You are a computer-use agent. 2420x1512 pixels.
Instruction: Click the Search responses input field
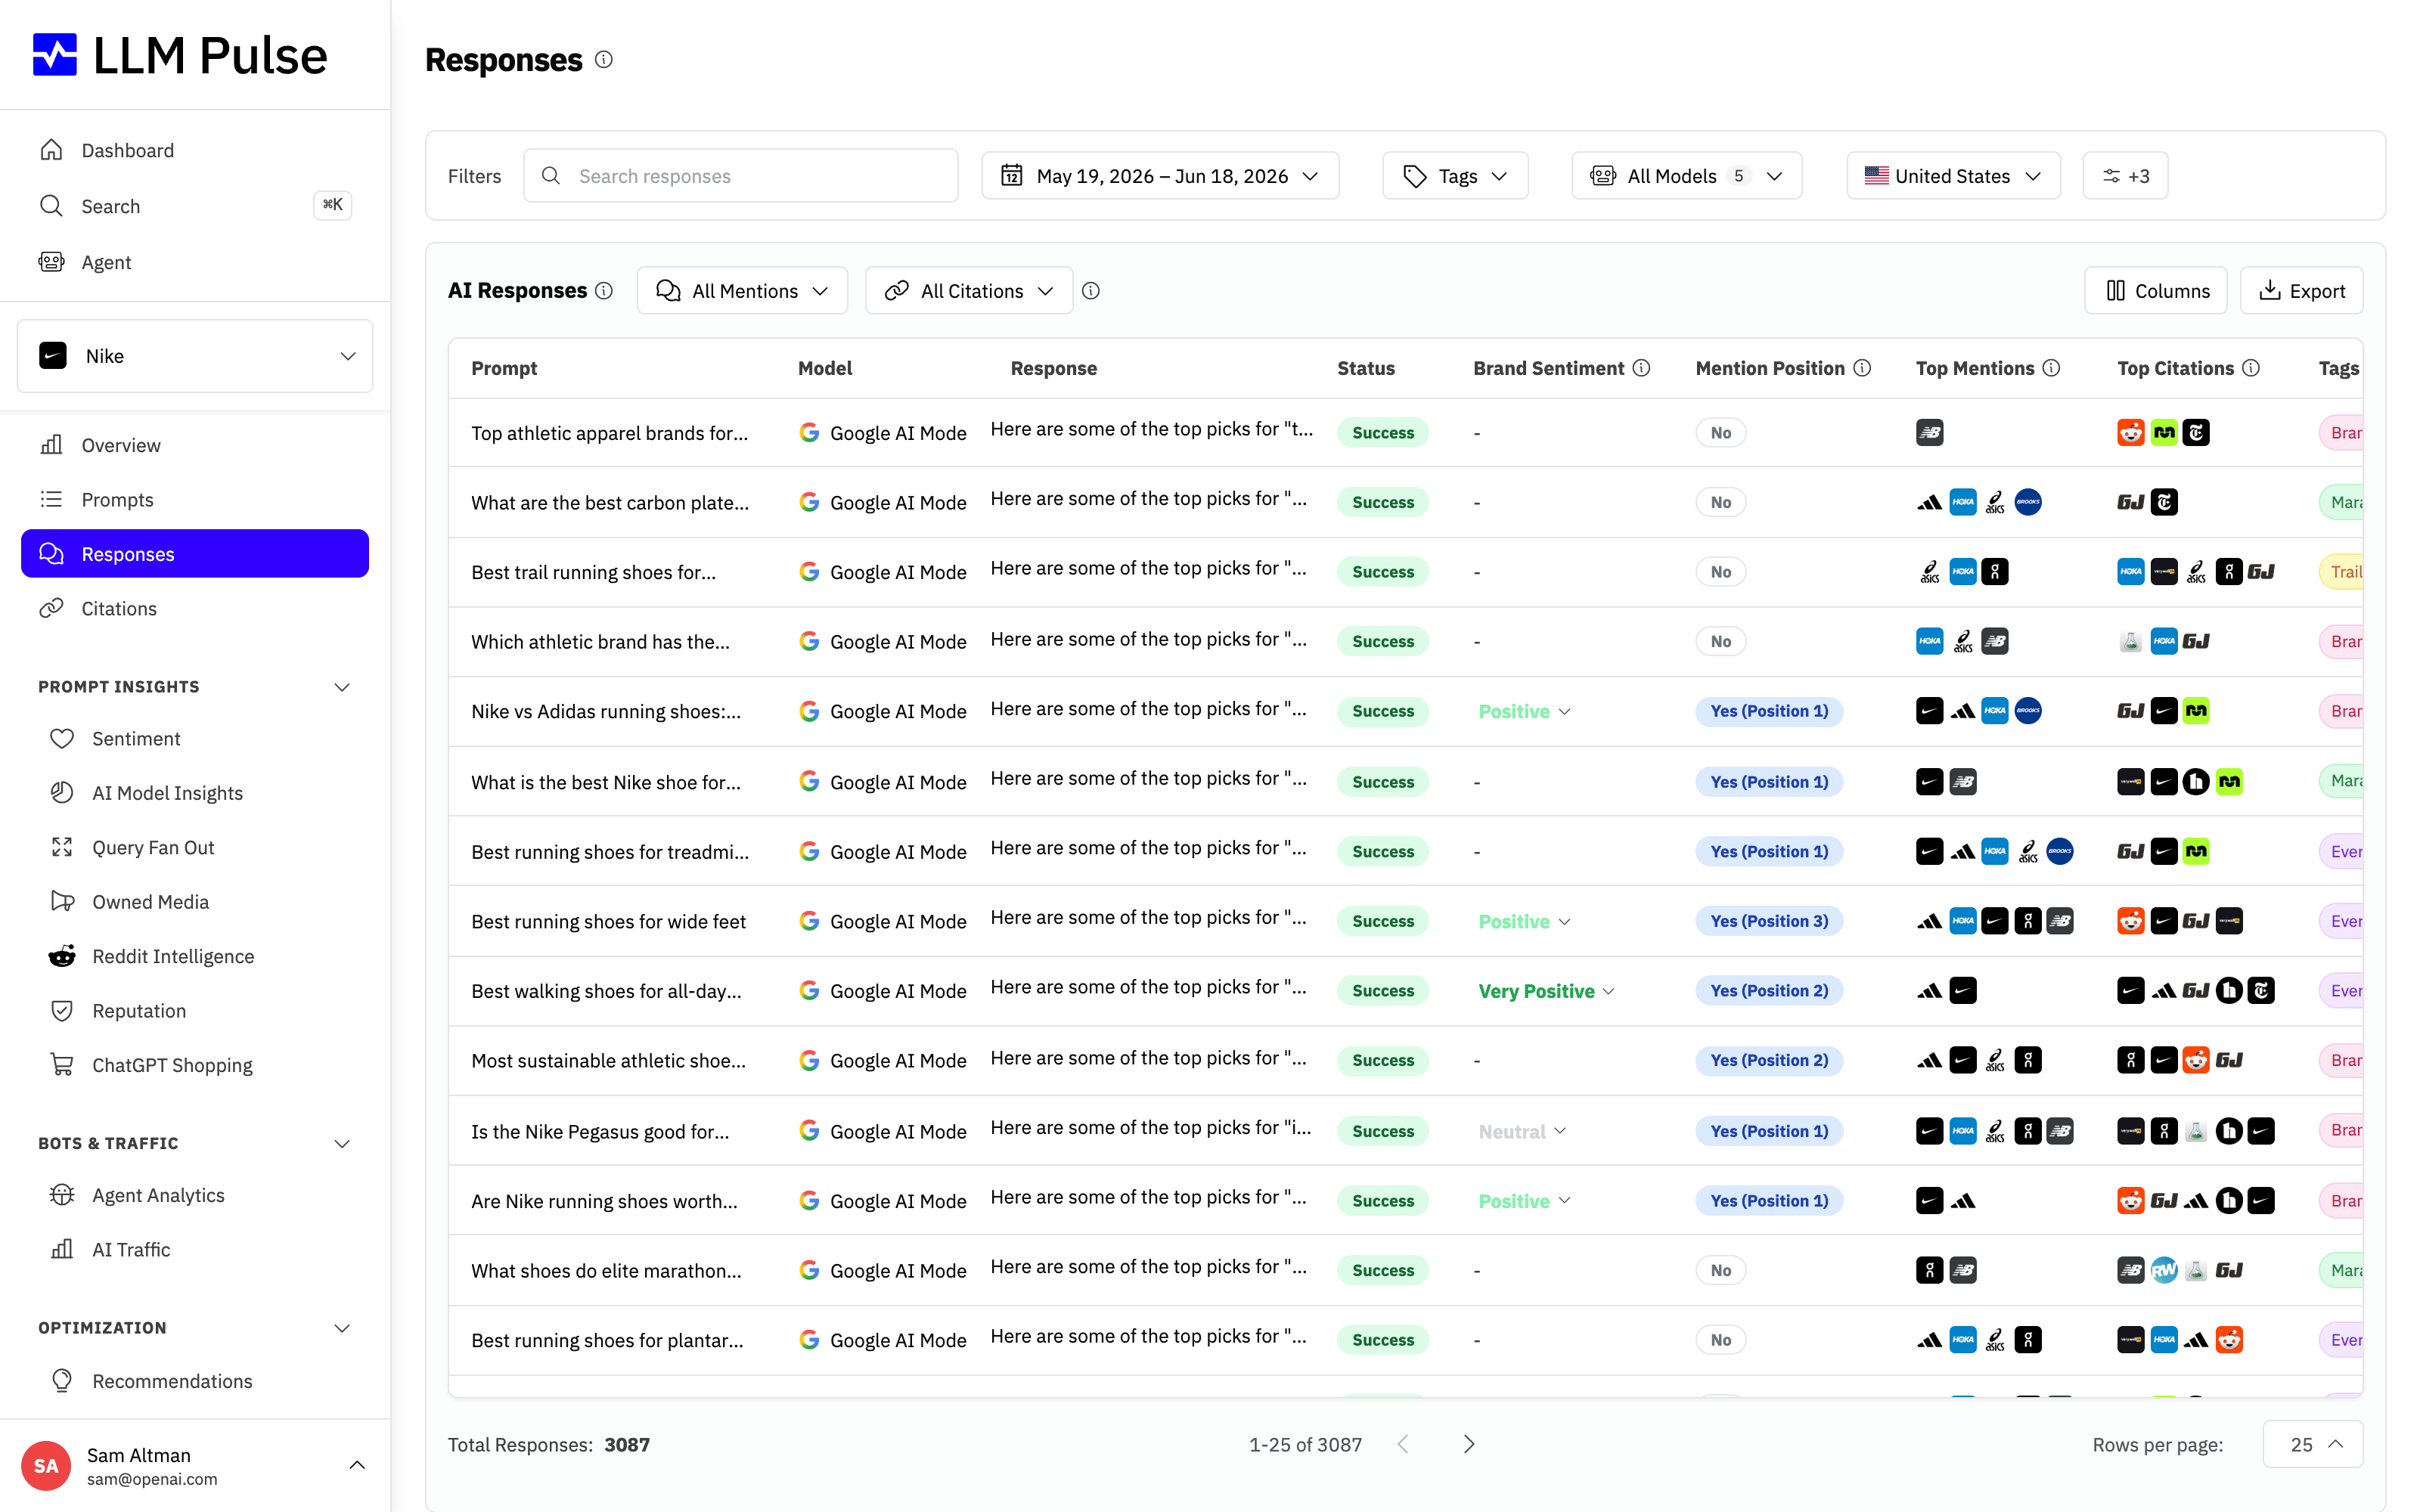pyautogui.click(x=741, y=176)
